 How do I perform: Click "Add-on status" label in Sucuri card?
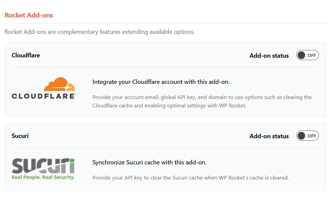(269, 136)
